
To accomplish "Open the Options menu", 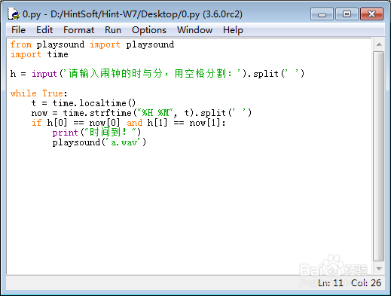I will coord(149,30).
